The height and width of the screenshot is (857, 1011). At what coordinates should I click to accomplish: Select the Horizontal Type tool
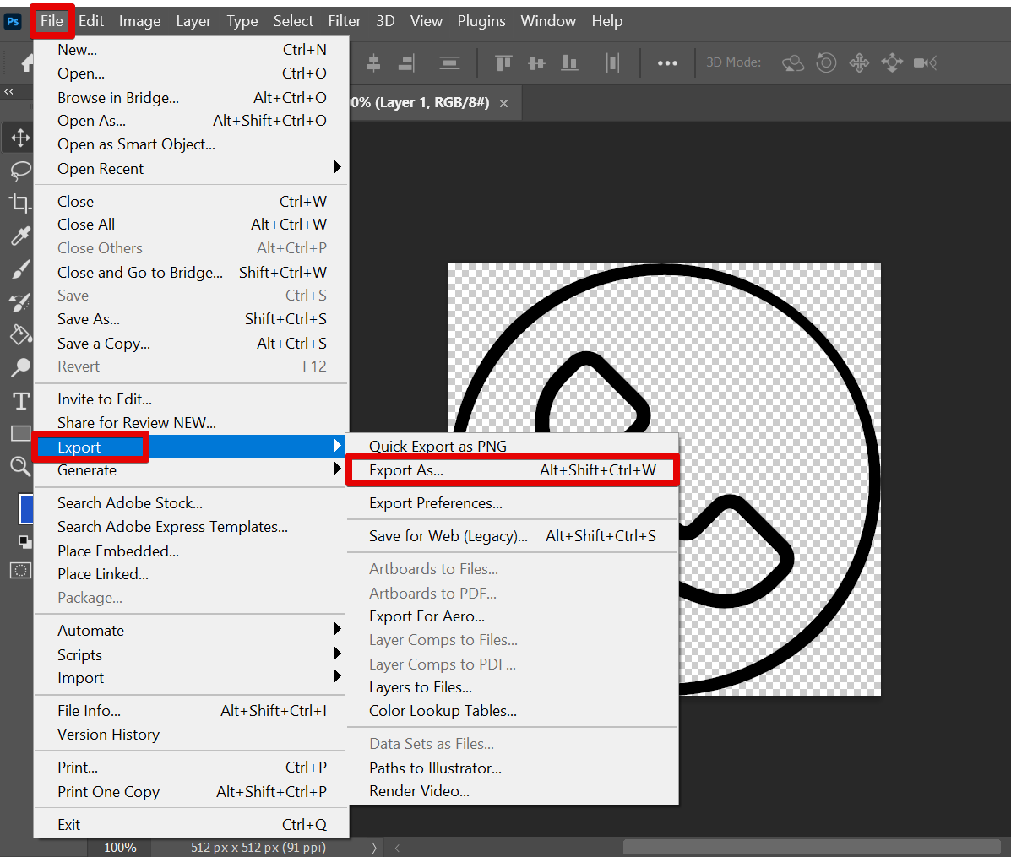point(20,401)
